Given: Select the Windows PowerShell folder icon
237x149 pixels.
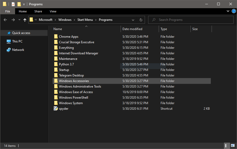Looking at the screenshot, I should tap(56, 98).
